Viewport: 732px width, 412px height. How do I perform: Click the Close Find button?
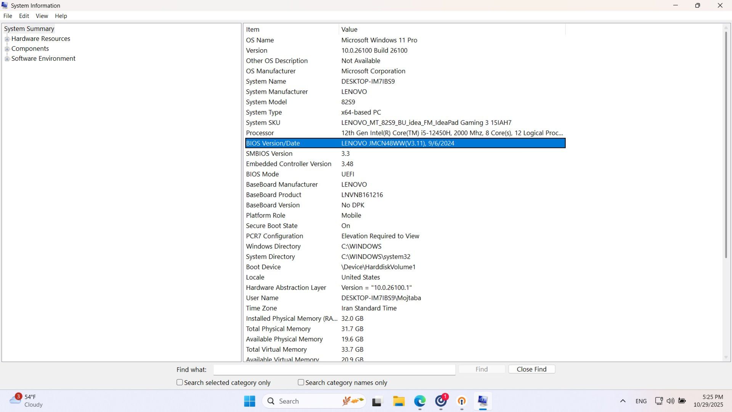pos(531,369)
